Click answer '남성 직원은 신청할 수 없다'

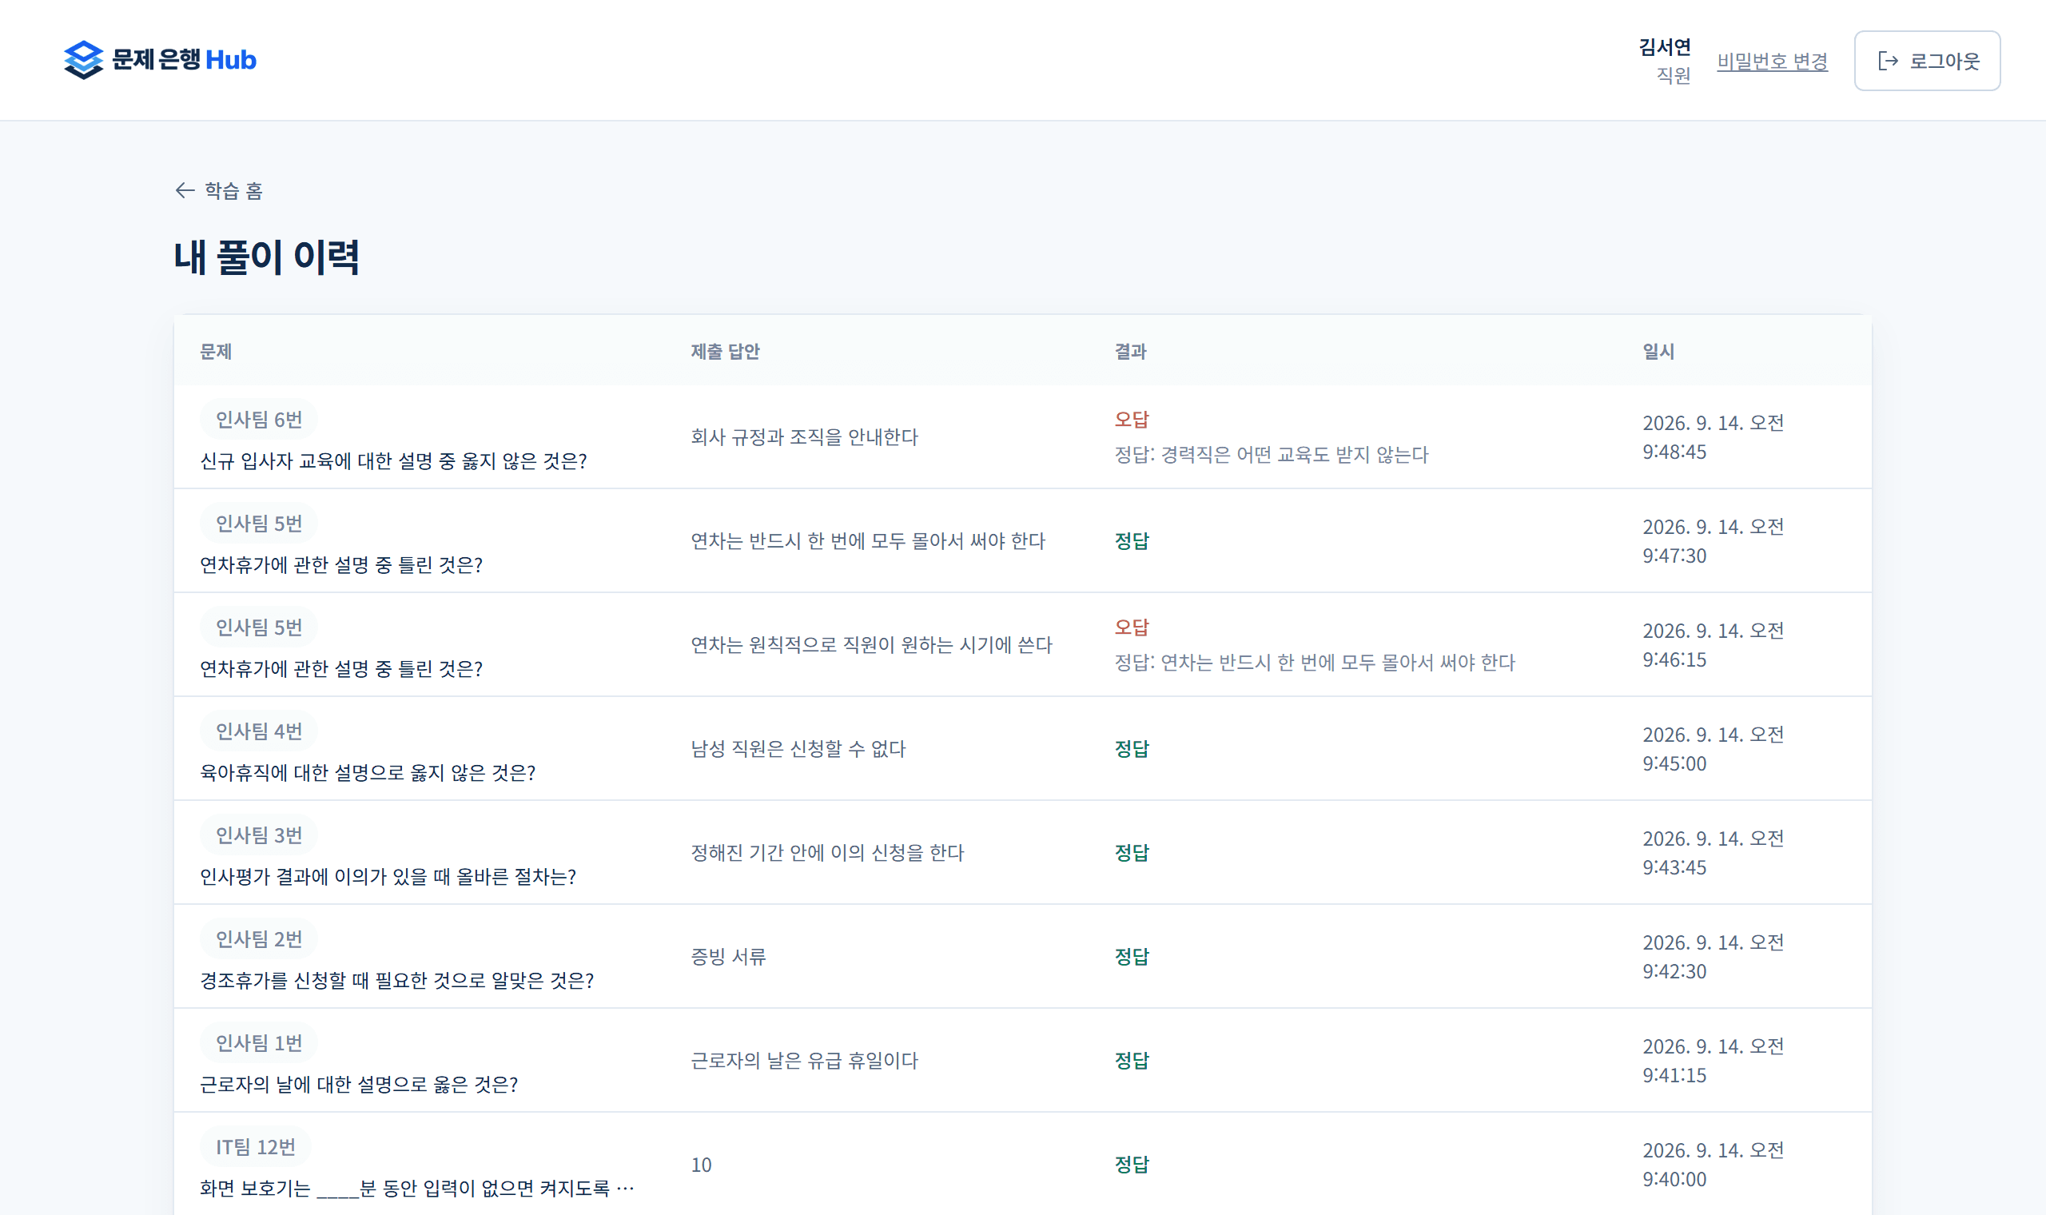click(x=798, y=749)
